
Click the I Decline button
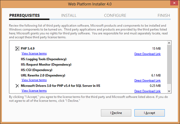[x=116, y=113]
